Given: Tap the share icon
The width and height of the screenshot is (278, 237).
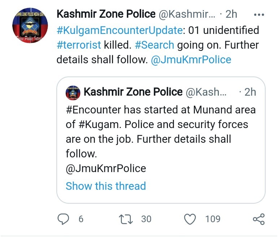Looking at the screenshot, I should 259,219.
